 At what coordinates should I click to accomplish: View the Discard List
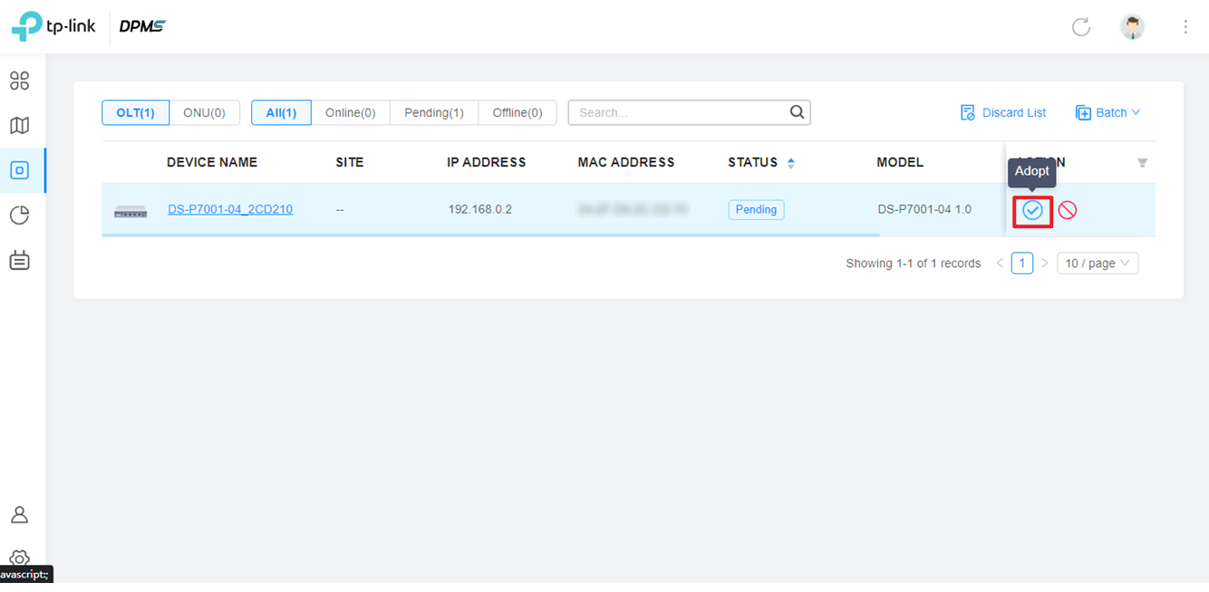[x=1004, y=112]
